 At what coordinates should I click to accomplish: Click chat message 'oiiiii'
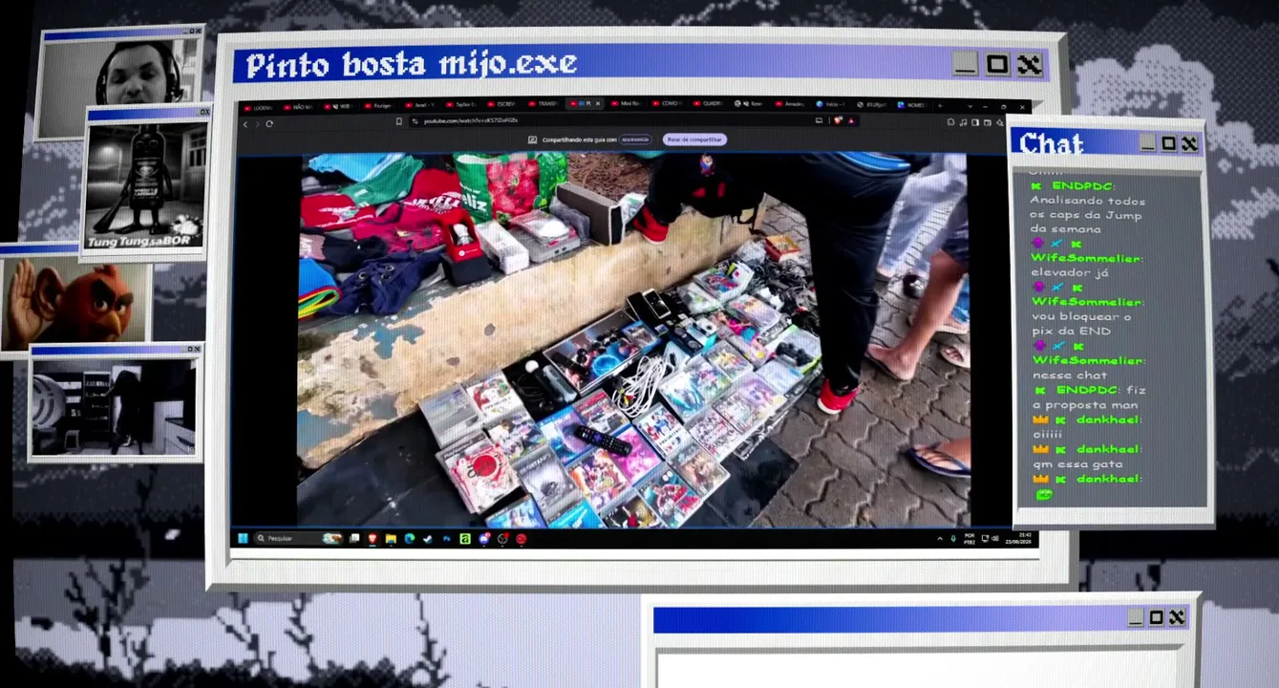click(x=1047, y=434)
